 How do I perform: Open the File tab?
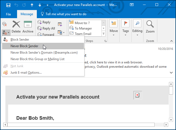(x=8, y=14)
